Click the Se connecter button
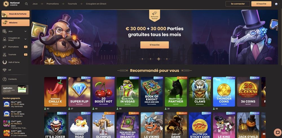This screenshot has height=138, width=282. 238,4
